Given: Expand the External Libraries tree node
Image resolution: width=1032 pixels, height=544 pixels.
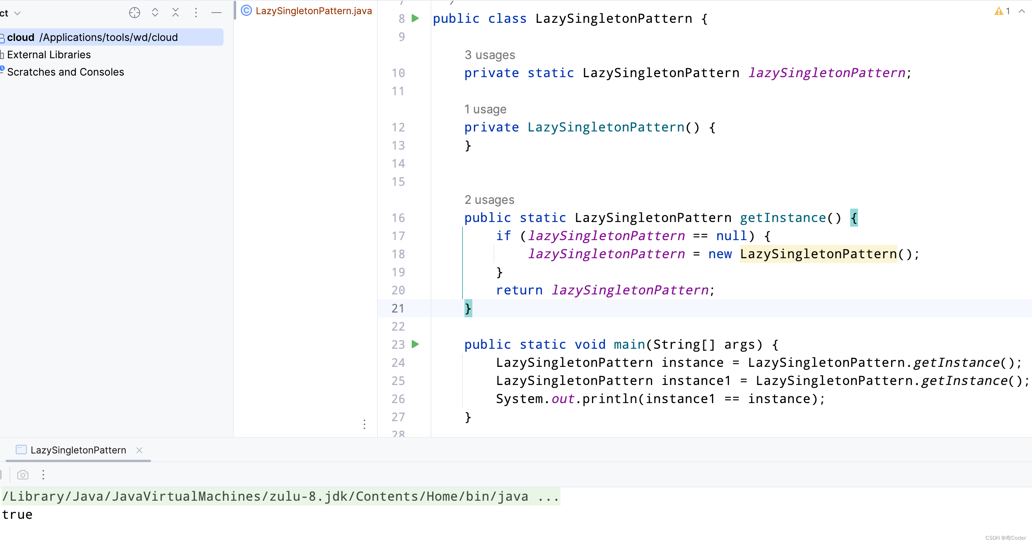Looking at the screenshot, I should [x=49, y=54].
